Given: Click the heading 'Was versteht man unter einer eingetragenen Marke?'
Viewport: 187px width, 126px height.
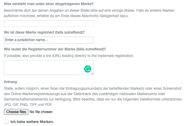Looking at the screenshot, I should [x=49, y=4].
